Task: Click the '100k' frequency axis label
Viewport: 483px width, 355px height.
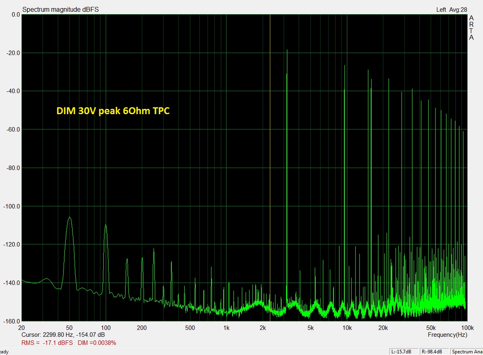Action: click(467, 328)
